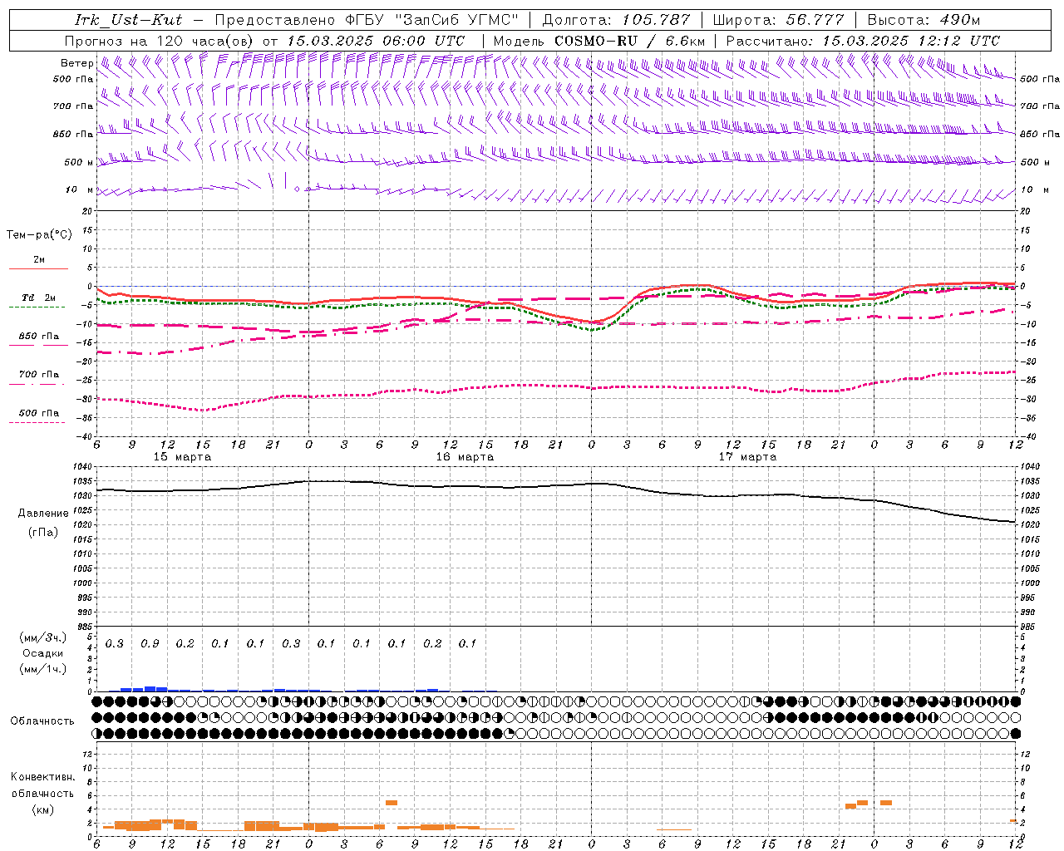Select the Тем-ра(°C) axis label
1064x851 pixels.
39,235
